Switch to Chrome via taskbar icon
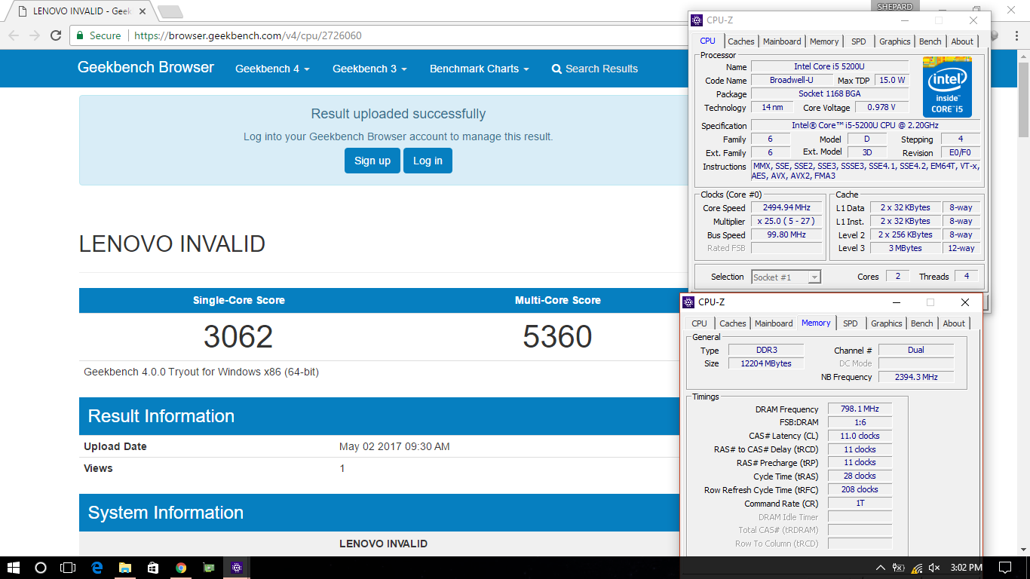 click(181, 568)
